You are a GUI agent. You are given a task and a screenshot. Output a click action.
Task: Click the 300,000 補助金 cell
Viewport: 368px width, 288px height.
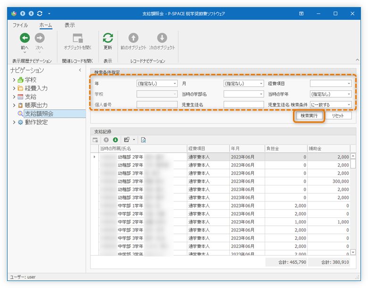[328, 182]
